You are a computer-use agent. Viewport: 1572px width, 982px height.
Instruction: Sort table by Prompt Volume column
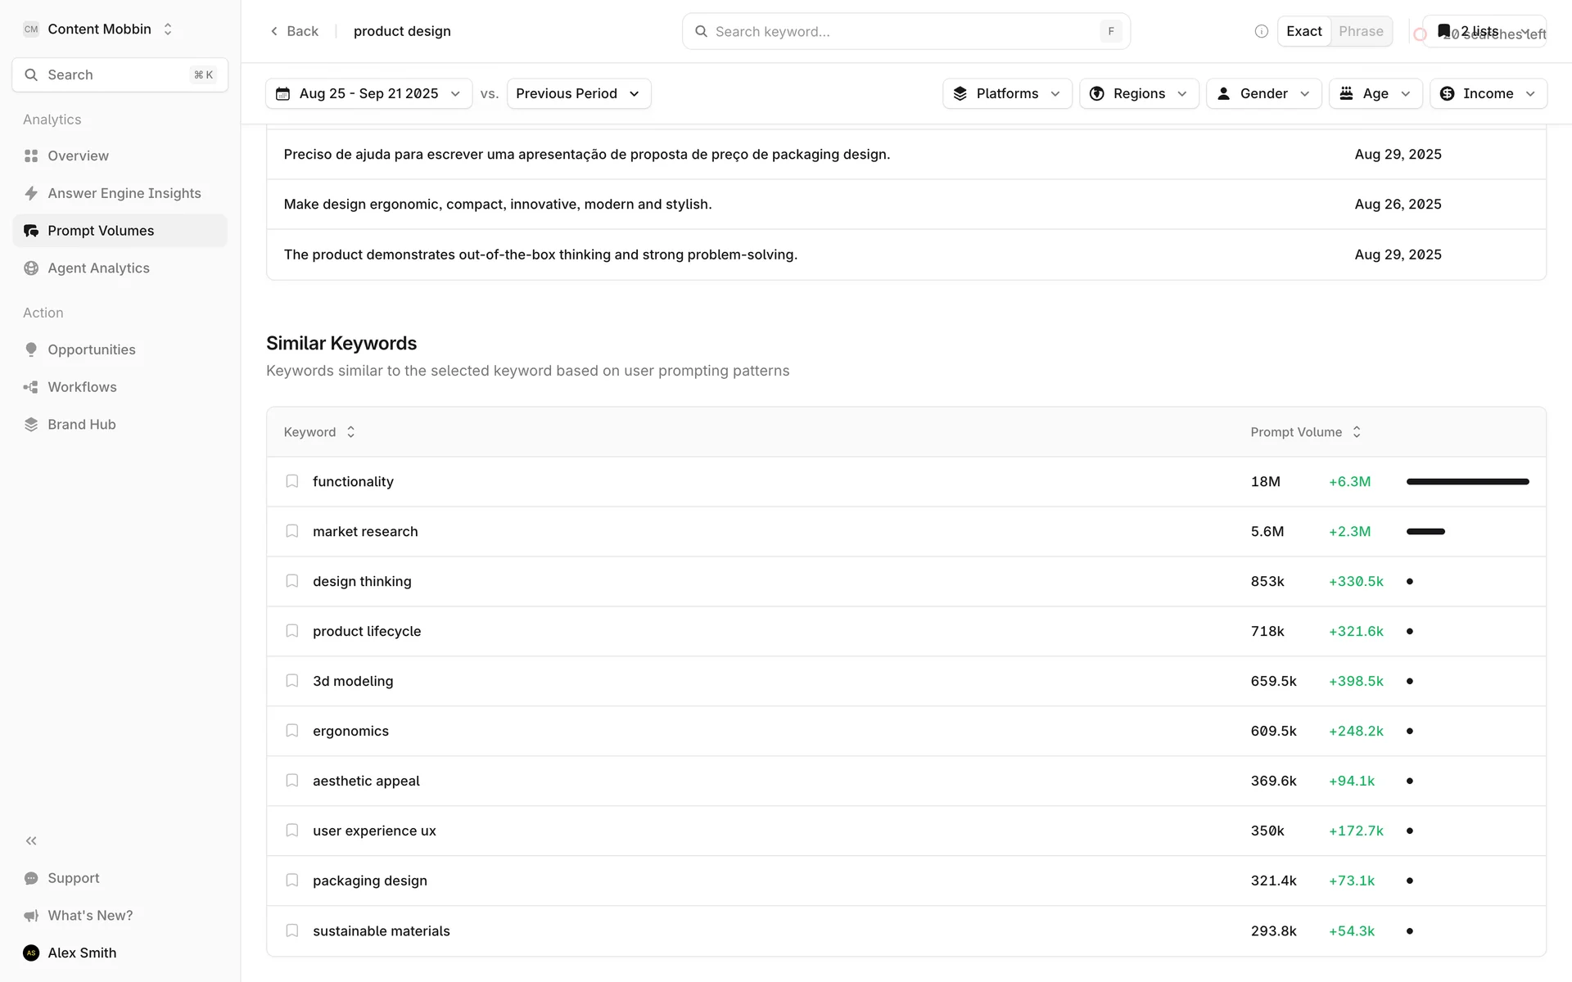point(1305,432)
